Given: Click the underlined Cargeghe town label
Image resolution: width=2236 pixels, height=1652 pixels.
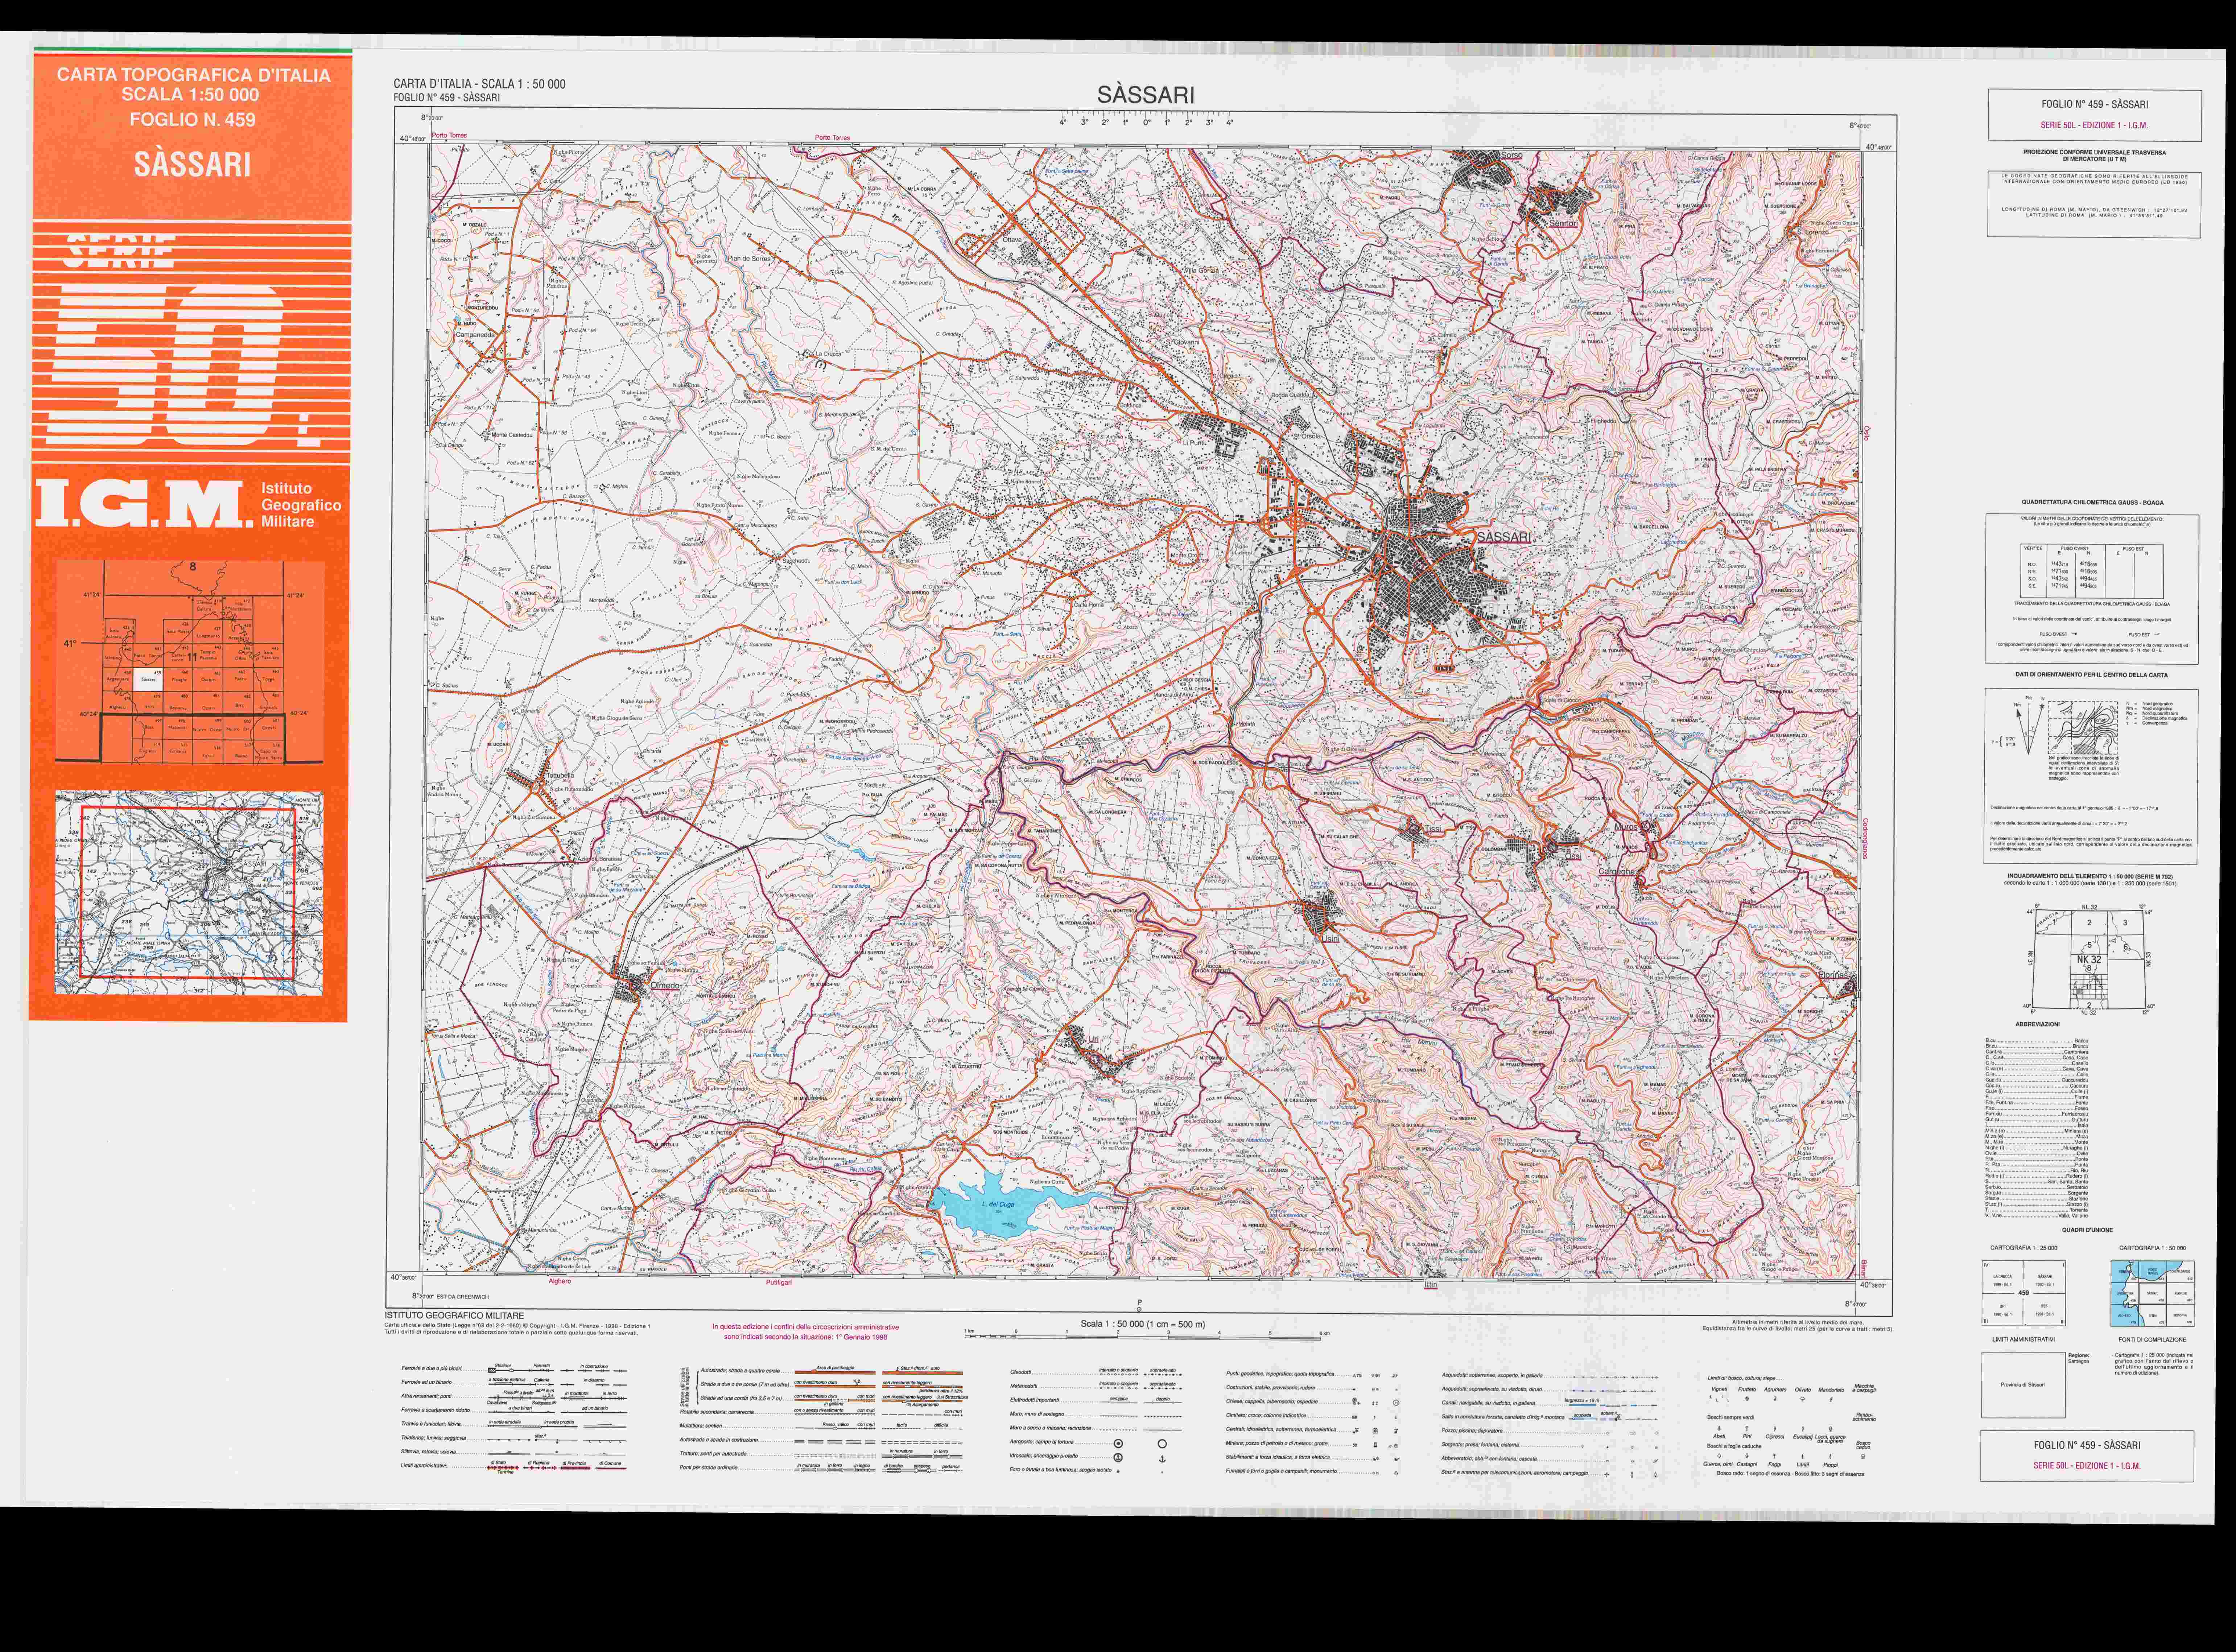Looking at the screenshot, I should [1617, 872].
